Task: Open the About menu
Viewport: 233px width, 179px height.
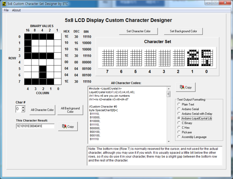Action: pos(16,10)
